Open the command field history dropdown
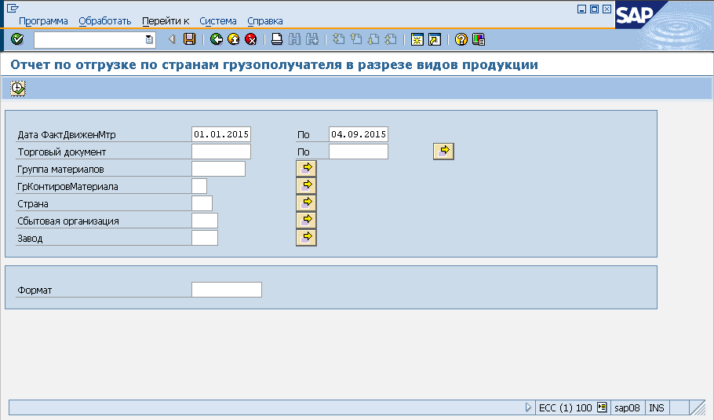The image size is (714, 420). click(149, 39)
